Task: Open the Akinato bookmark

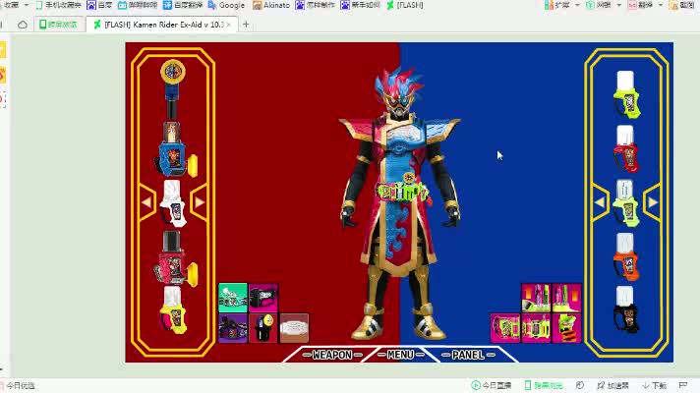Action: (271, 5)
